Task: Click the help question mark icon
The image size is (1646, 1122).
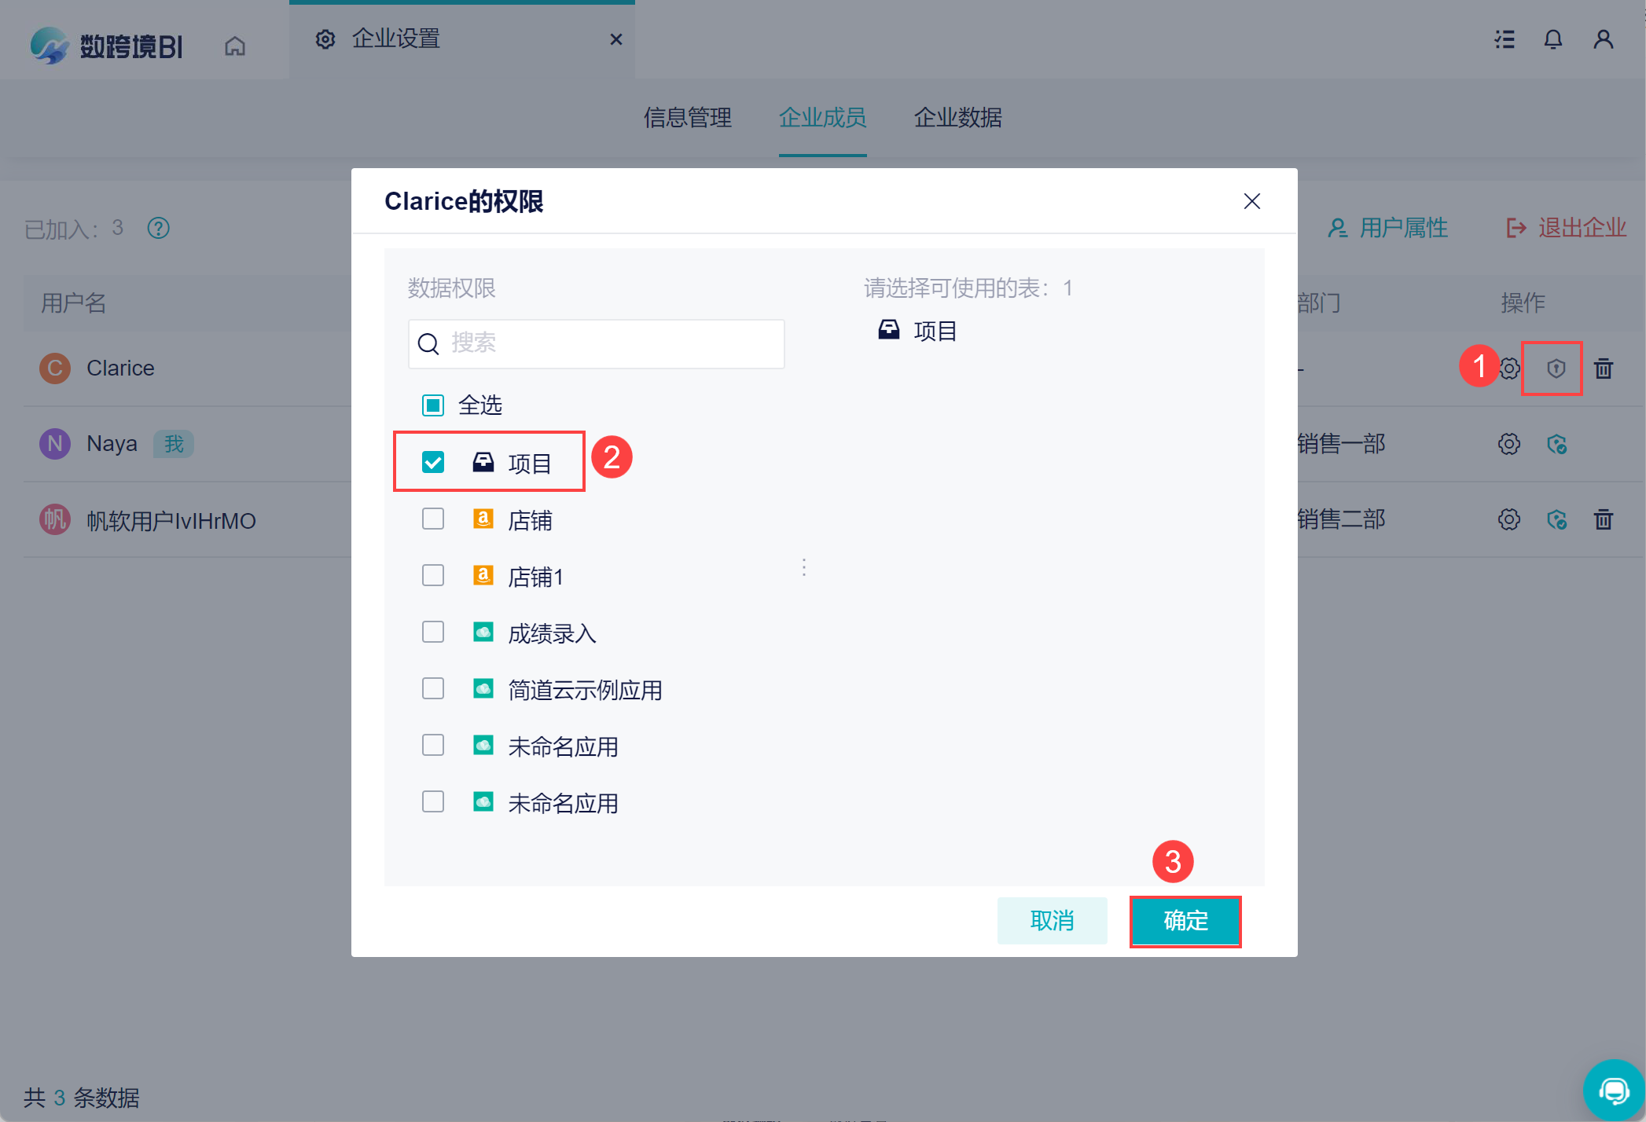Action: (159, 228)
